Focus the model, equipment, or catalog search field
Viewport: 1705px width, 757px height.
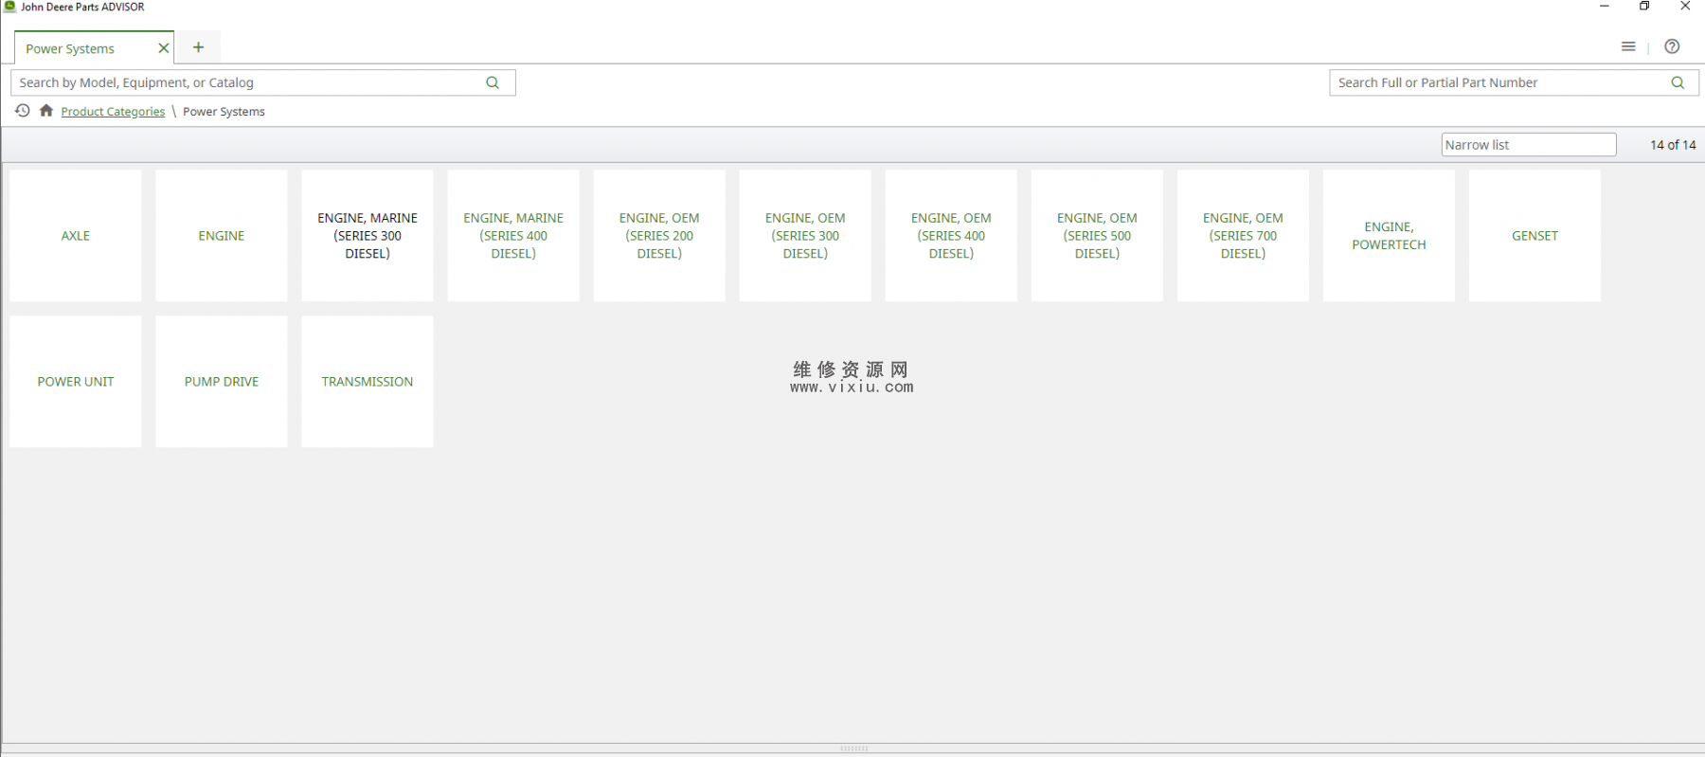[262, 82]
